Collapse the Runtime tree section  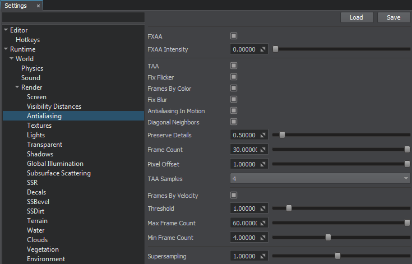(6, 49)
